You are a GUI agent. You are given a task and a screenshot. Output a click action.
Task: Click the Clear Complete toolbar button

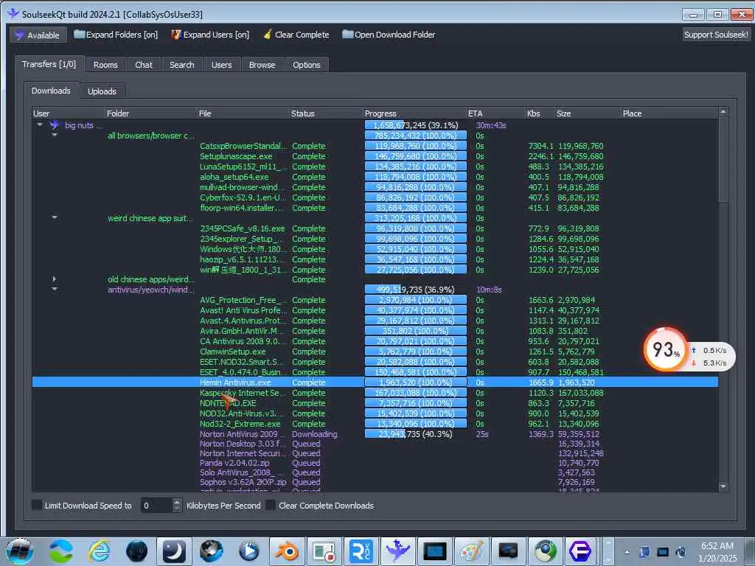[x=296, y=35]
